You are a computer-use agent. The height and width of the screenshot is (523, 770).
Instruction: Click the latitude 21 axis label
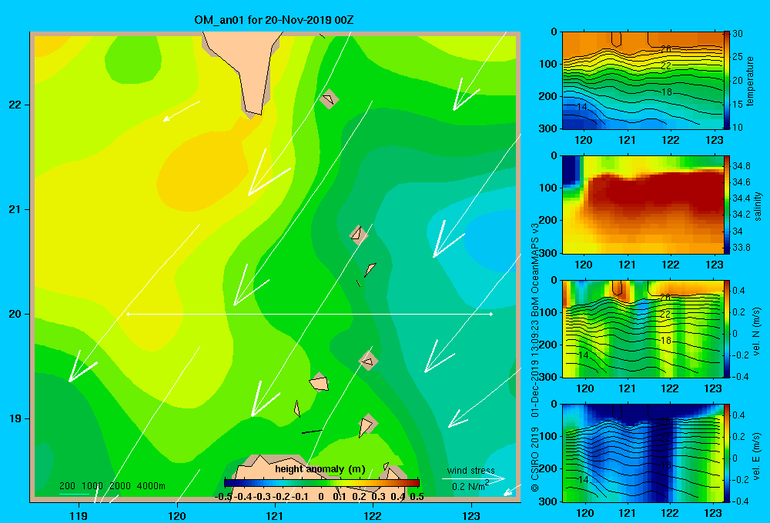(15, 209)
